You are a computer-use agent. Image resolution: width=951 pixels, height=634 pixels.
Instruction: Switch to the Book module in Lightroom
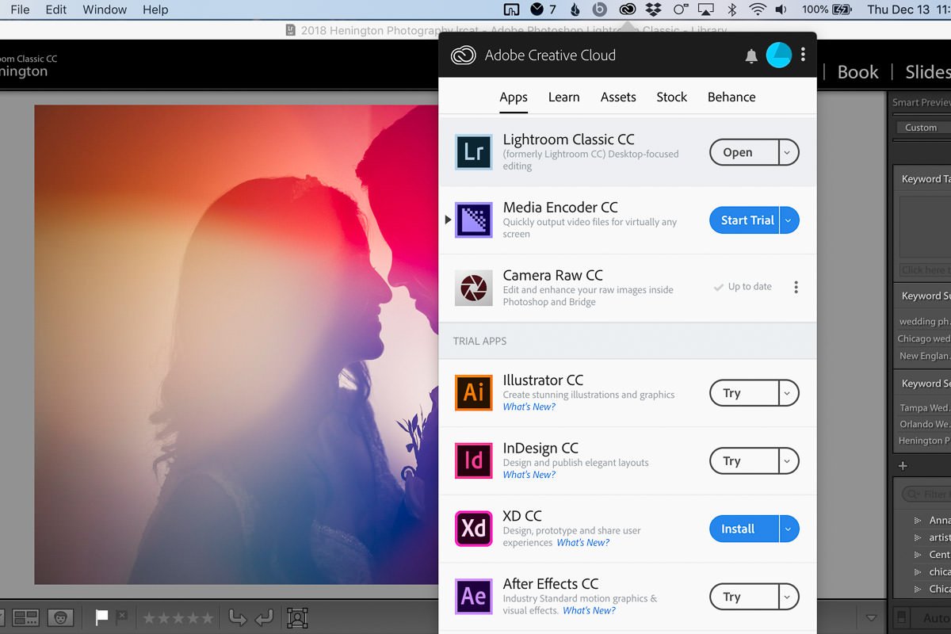[x=858, y=71]
